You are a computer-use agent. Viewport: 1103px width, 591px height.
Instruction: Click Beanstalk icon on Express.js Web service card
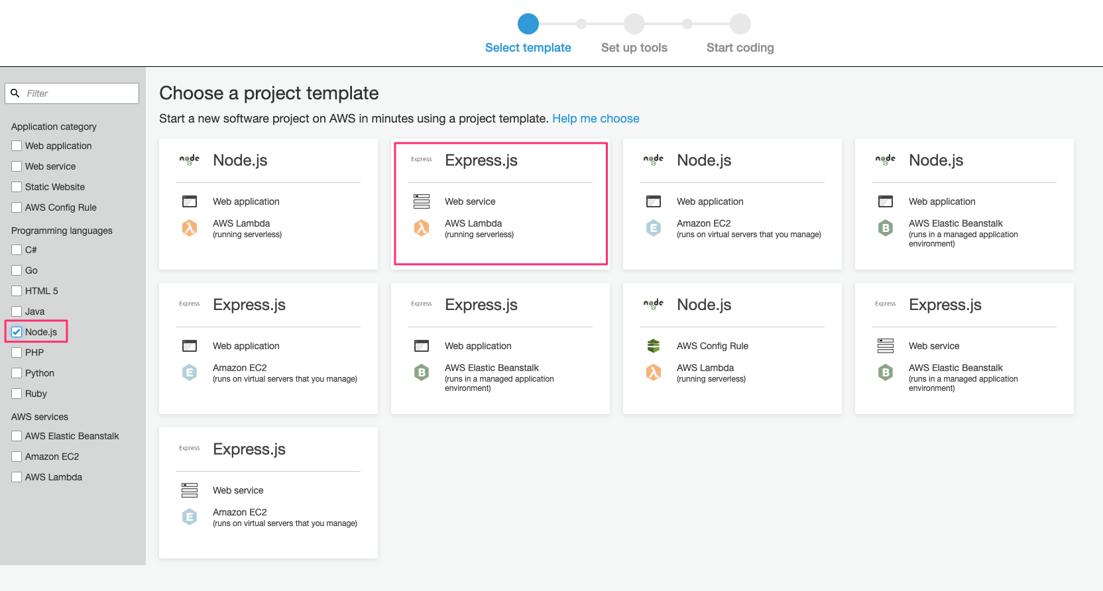pos(886,373)
